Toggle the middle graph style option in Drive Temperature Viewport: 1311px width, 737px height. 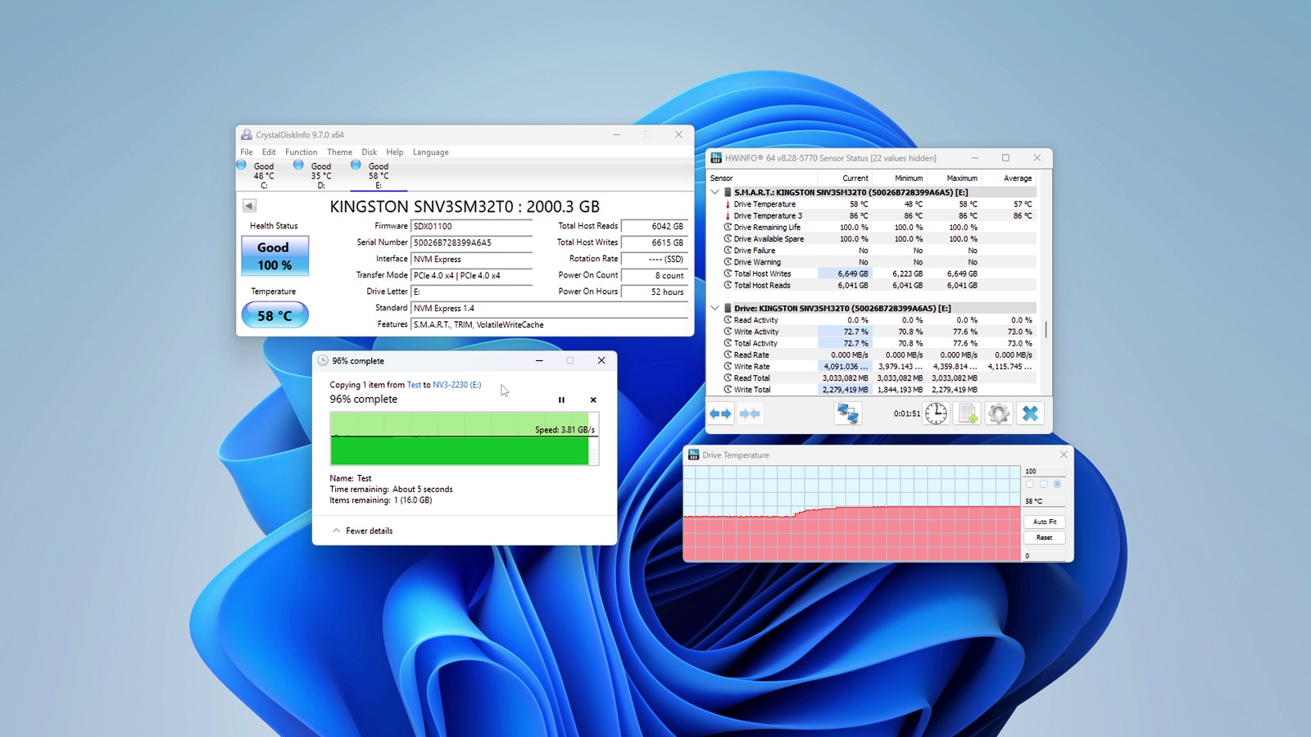(1044, 484)
